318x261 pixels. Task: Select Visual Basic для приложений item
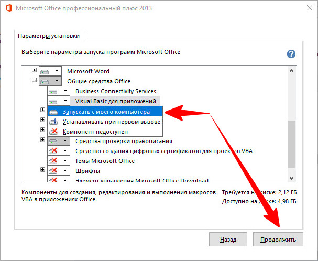coord(116,101)
